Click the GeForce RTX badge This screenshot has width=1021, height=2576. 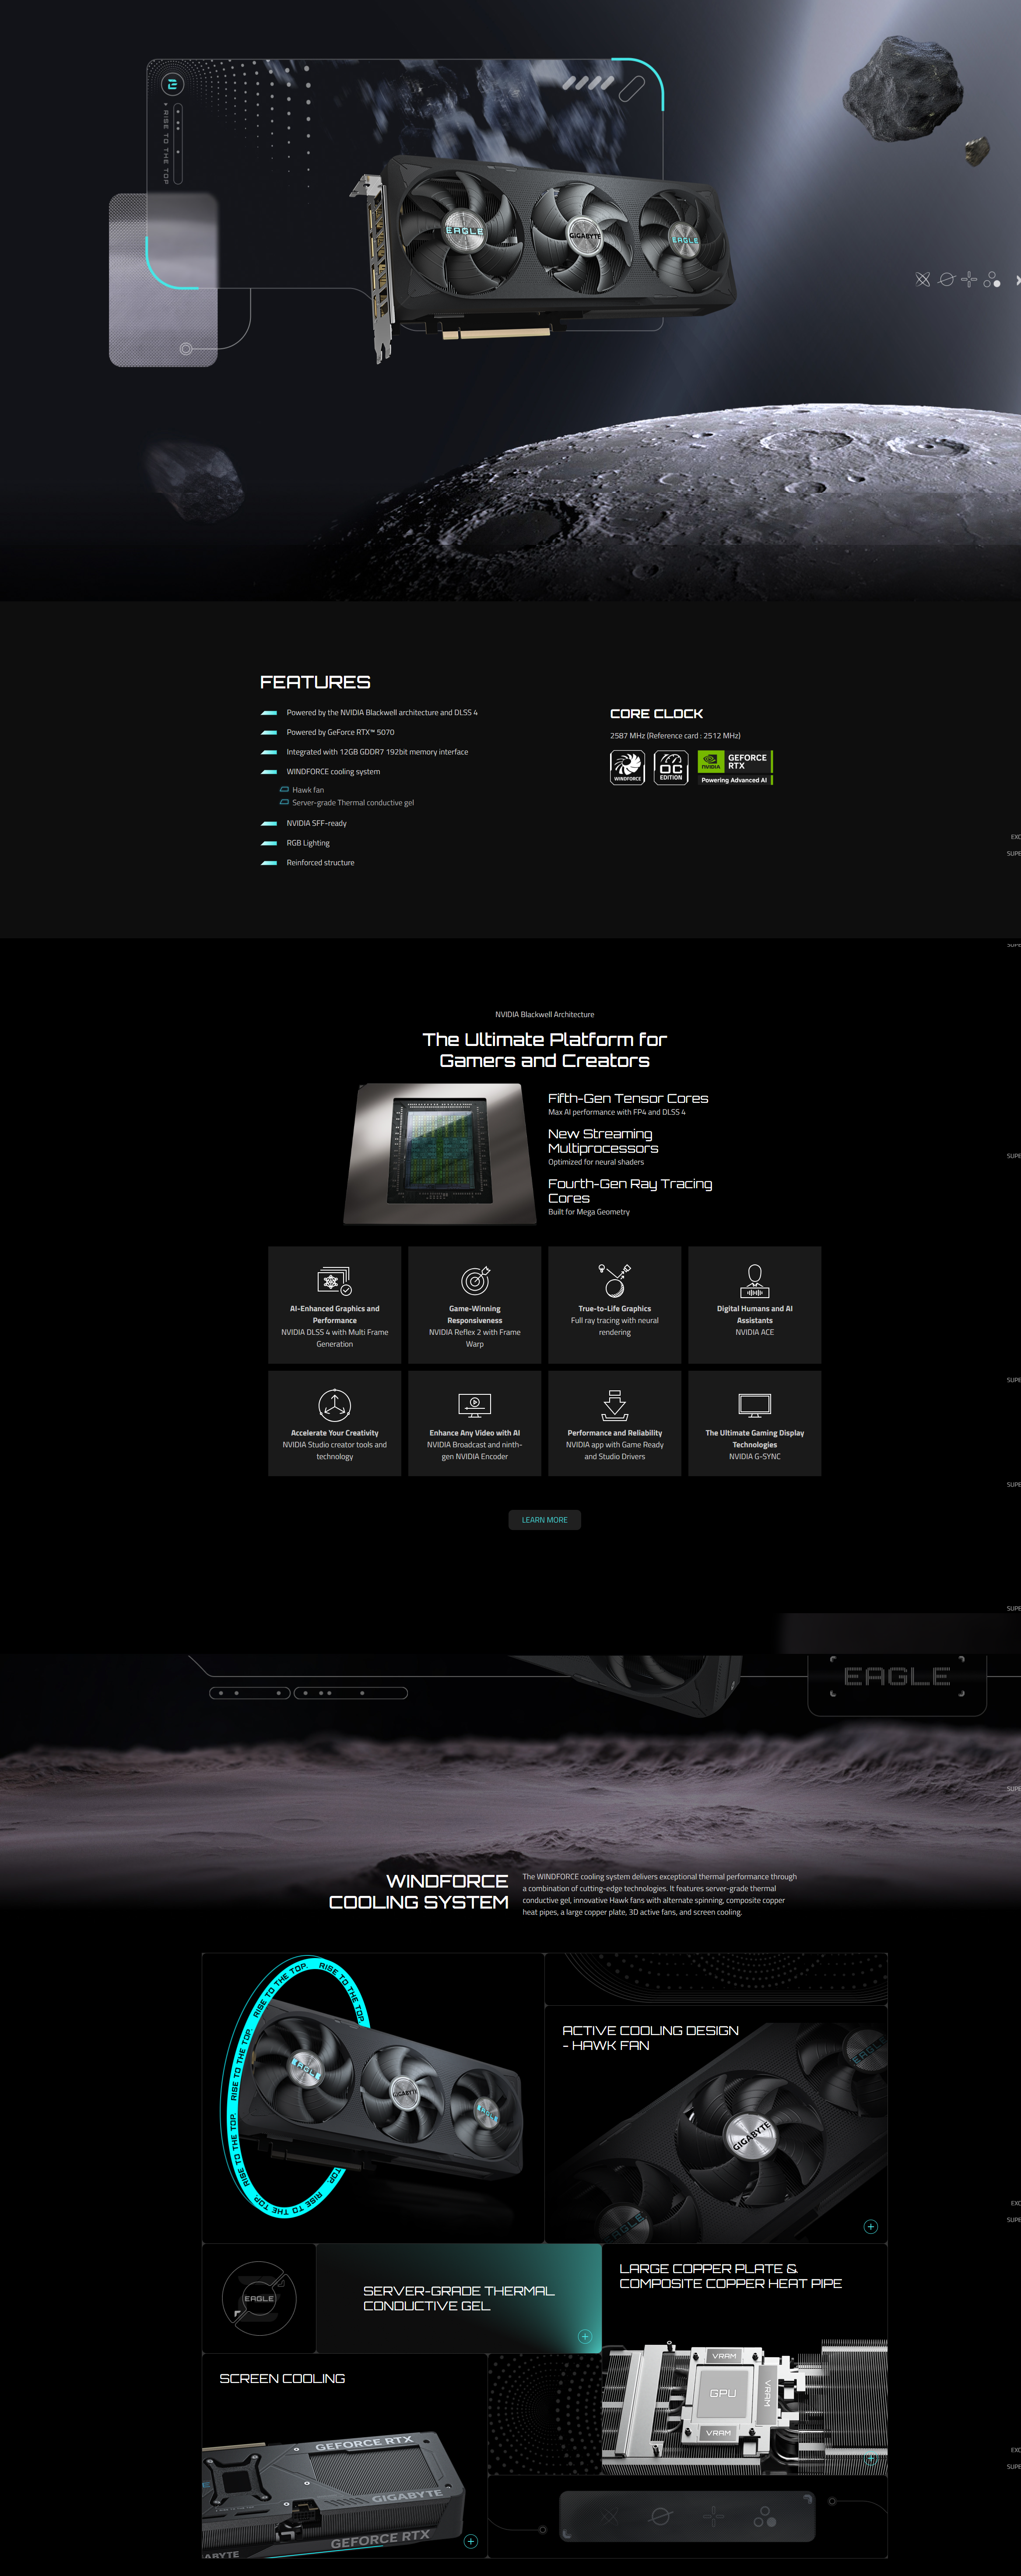pos(735,767)
